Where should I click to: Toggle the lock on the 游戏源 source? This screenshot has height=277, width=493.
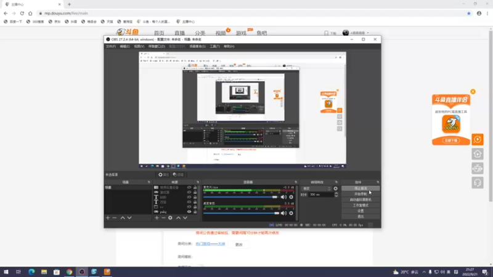[x=195, y=192]
